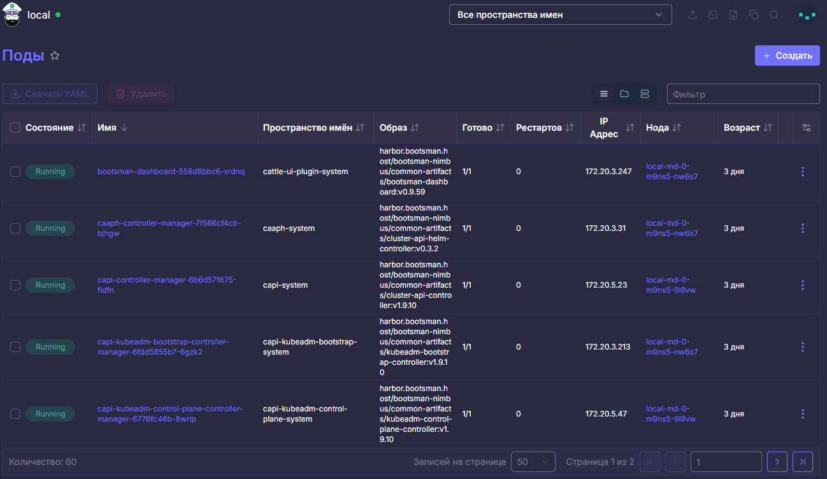Sort by Возраст column arrows

(768, 128)
